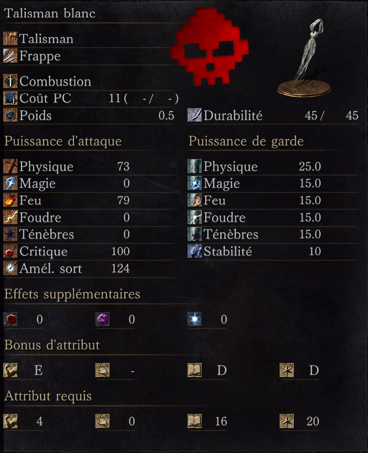
Task: Click the Critique icon
Action: (x=10, y=251)
